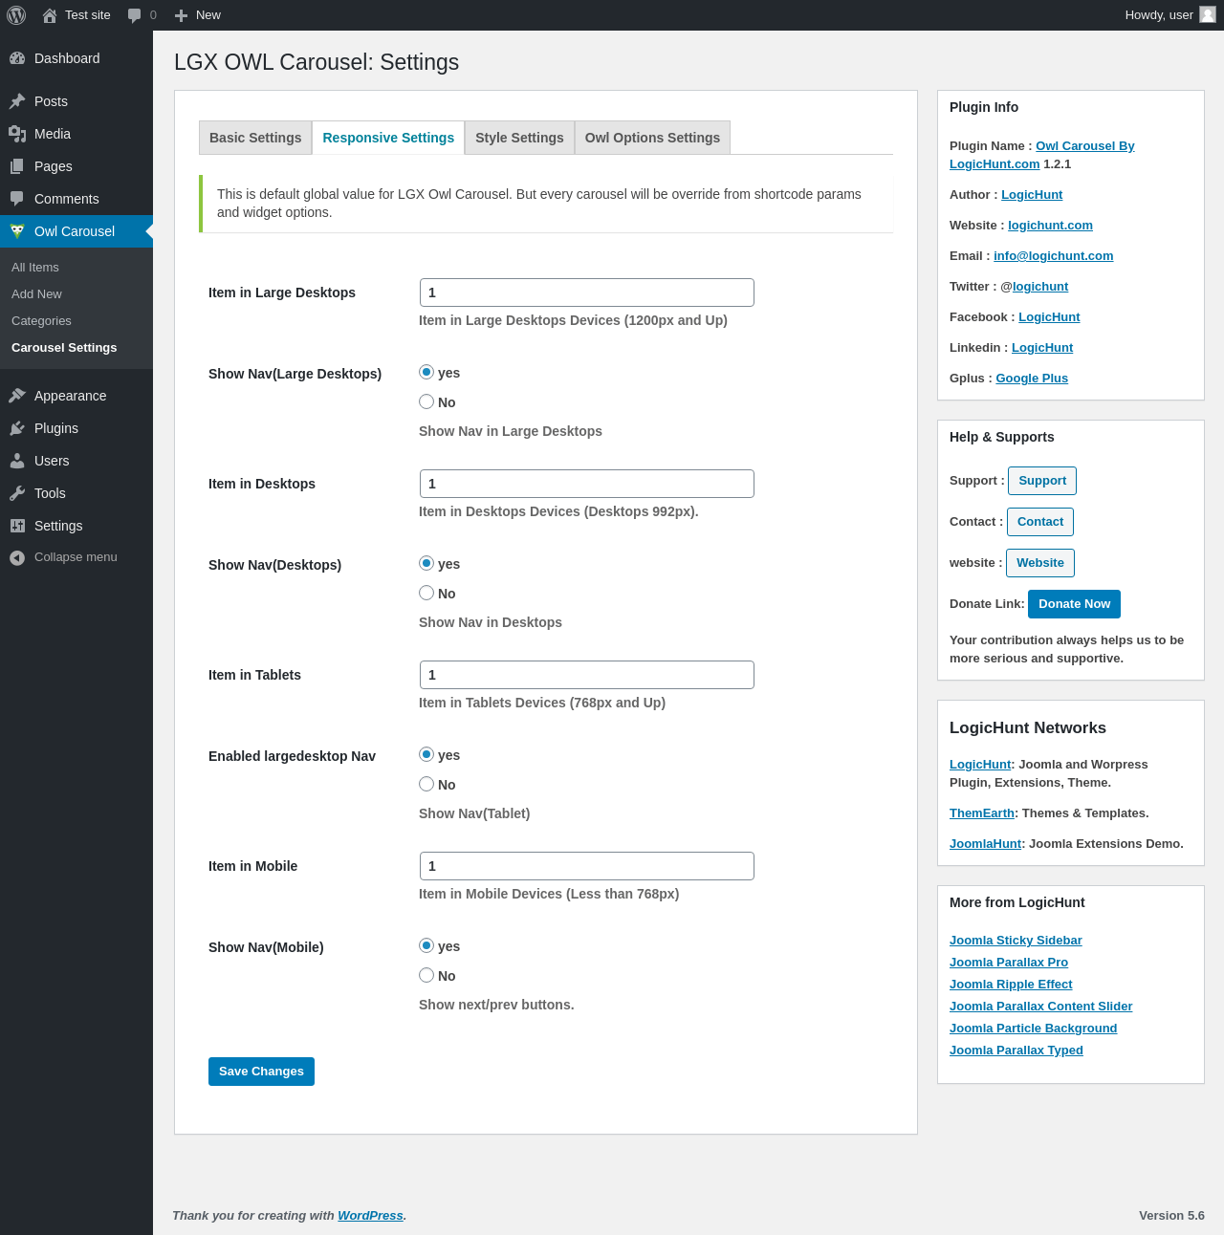The width and height of the screenshot is (1224, 1235).
Task: Open the user avatar in the admin bar
Action: click(1208, 14)
